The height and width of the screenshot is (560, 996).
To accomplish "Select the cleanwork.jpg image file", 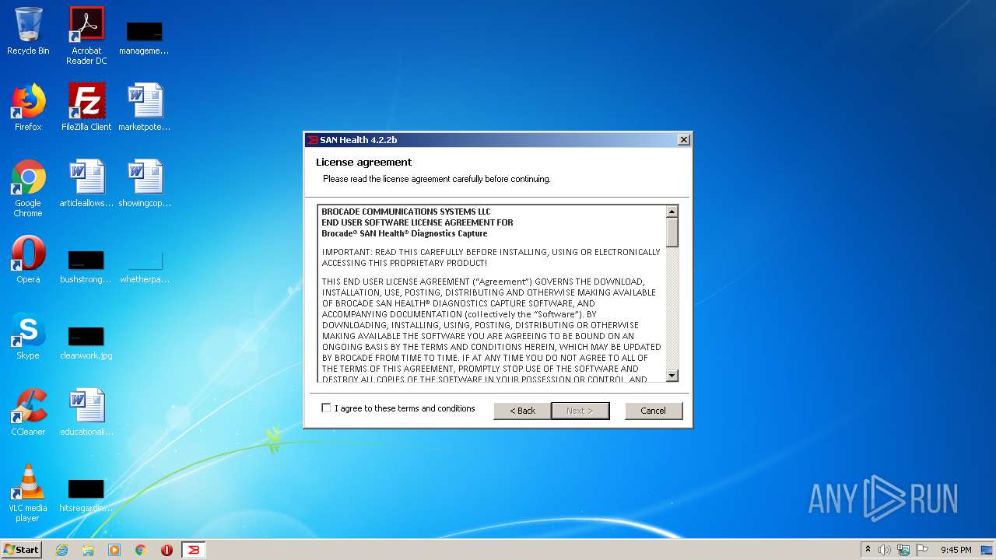I will tap(86, 342).
